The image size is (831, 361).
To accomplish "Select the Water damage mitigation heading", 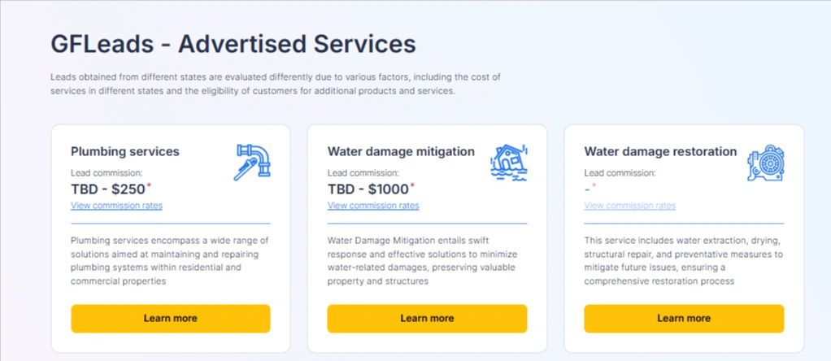I will click(401, 151).
